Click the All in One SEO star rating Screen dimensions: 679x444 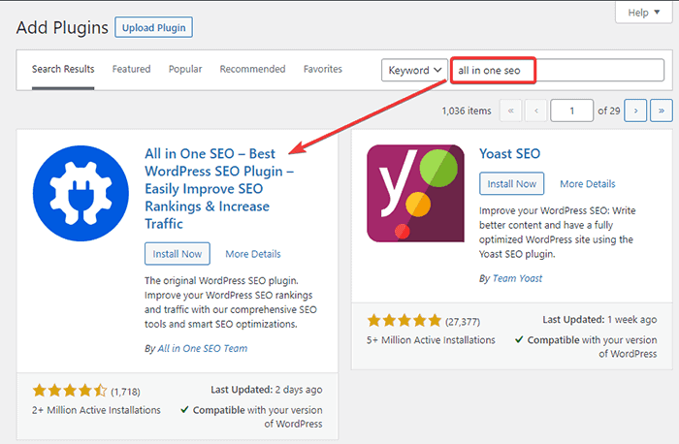[69, 392]
